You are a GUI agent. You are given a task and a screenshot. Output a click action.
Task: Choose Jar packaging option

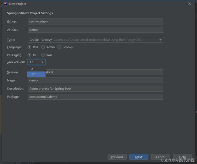pos(29,55)
